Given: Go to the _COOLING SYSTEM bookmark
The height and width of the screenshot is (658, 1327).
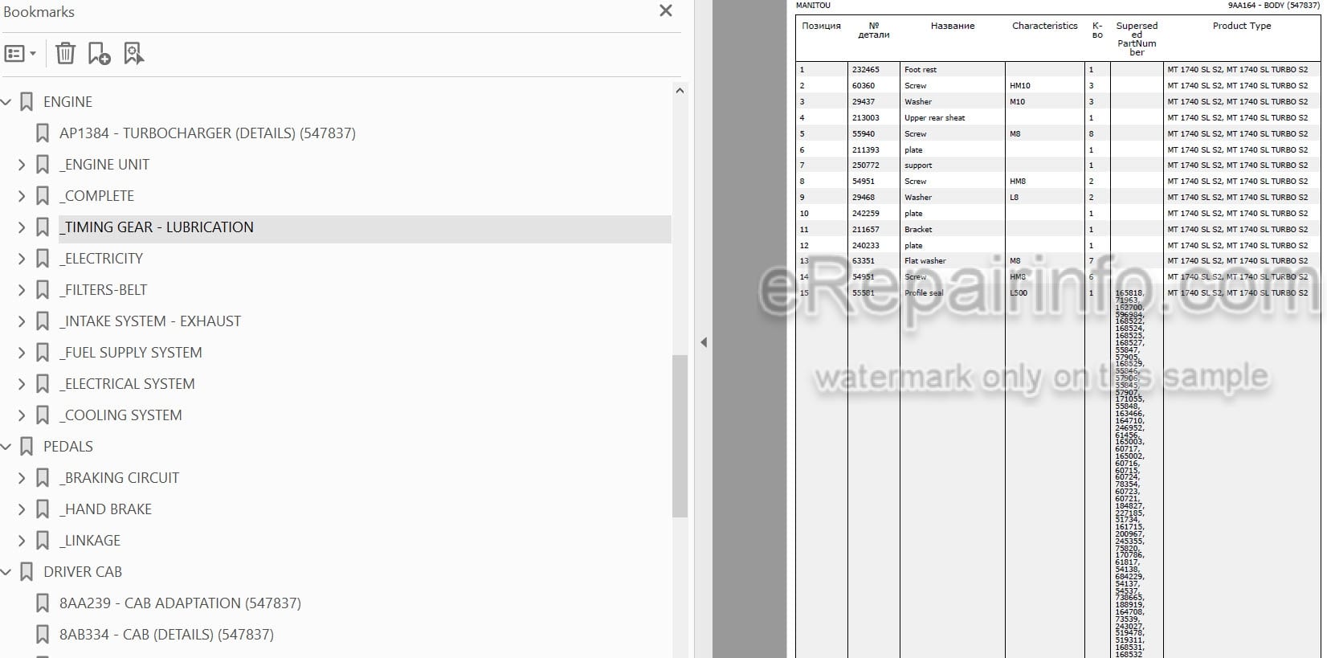Looking at the screenshot, I should tap(120, 415).
